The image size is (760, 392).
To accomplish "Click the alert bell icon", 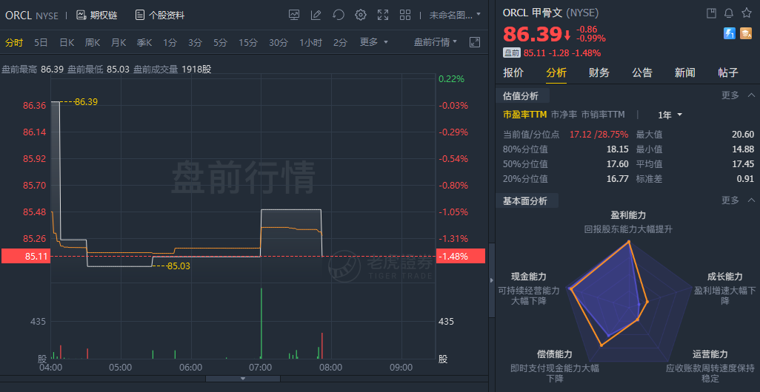I will point(728,13).
